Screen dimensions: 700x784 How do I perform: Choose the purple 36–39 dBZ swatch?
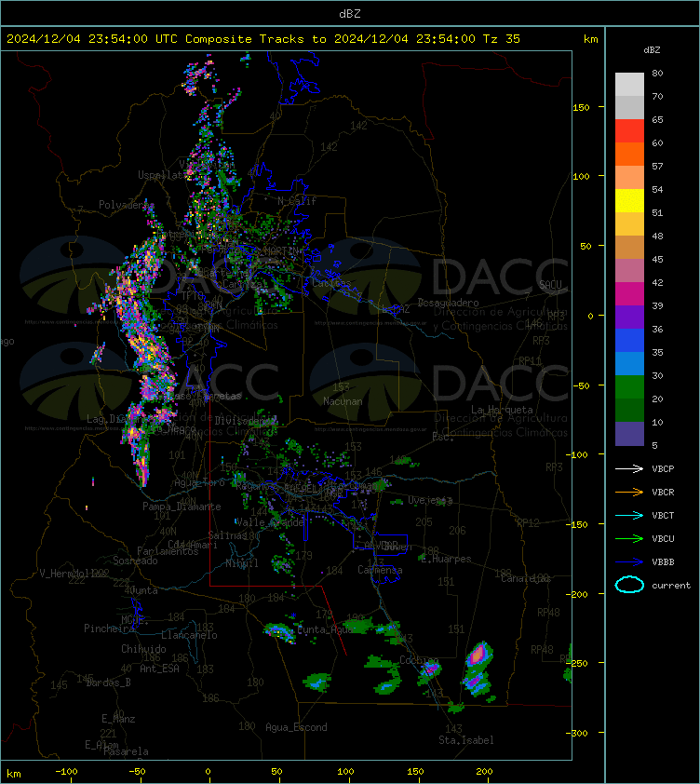point(629,317)
